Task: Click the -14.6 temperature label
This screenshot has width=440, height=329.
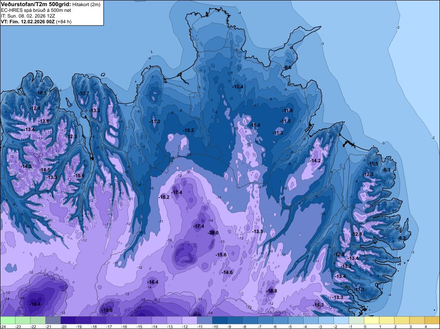Action: tap(227, 272)
